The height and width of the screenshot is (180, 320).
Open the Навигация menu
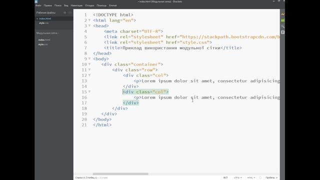[76, 5]
